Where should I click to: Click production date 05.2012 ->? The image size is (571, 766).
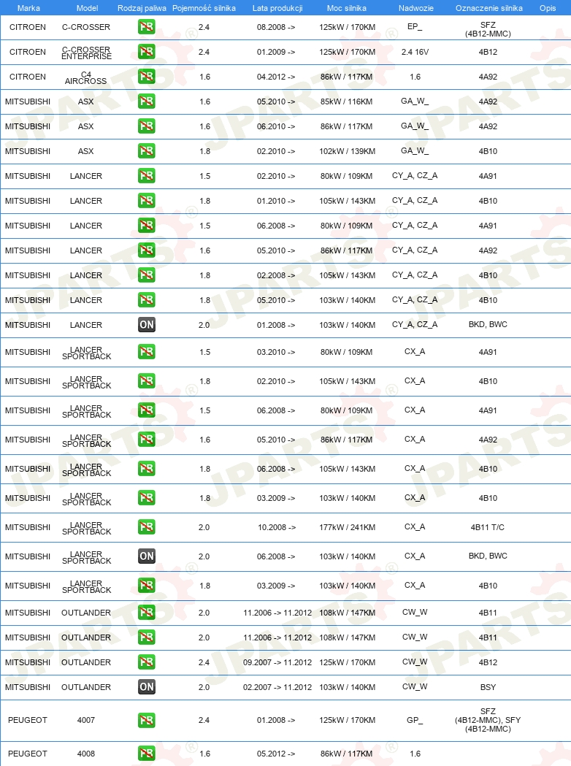276,754
